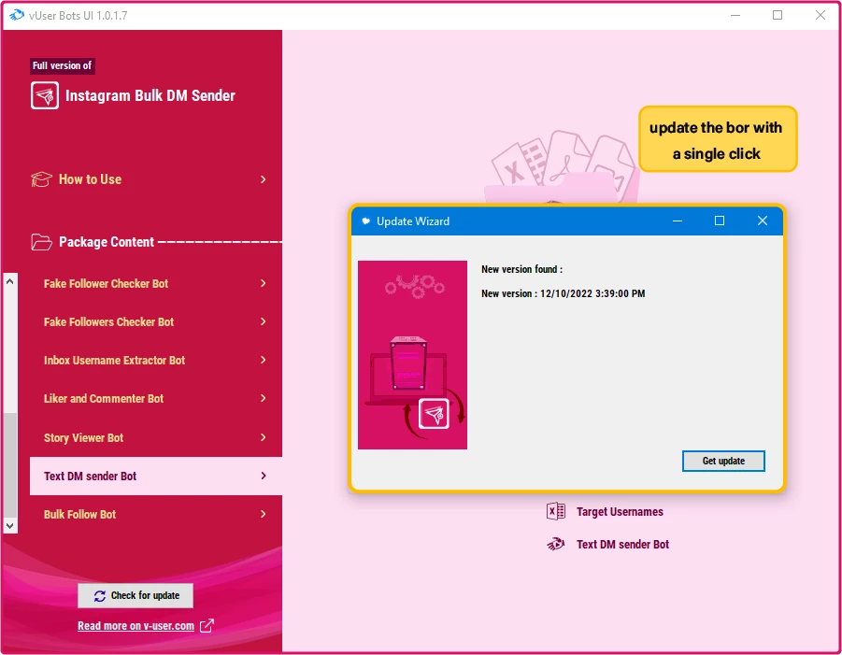Expand Story Viewer Bot chevron
The width and height of the screenshot is (842, 655).
click(x=264, y=437)
